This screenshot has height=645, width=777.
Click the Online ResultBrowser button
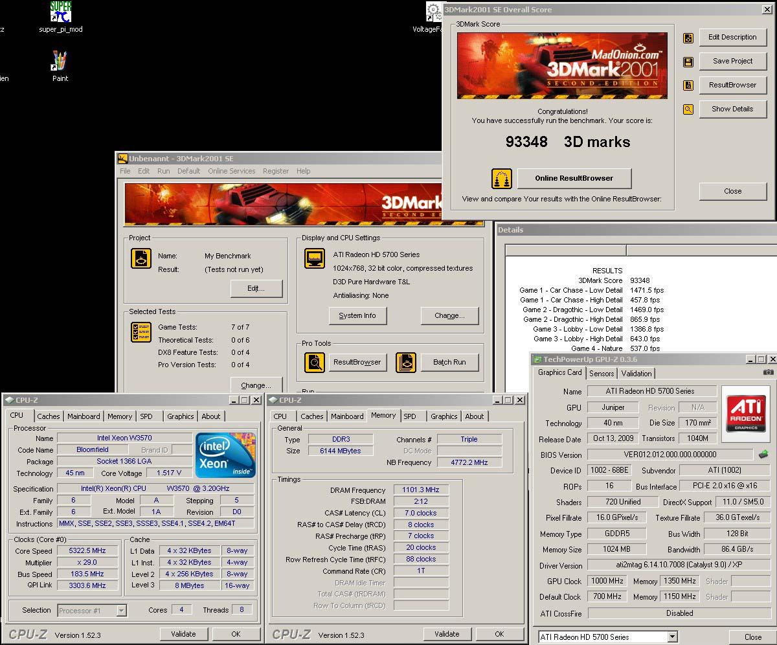tap(574, 178)
